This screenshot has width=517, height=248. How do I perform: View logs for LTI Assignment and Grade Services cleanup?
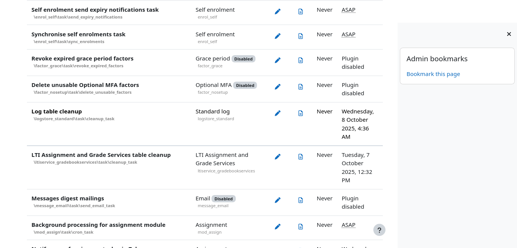[x=301, y=157]
